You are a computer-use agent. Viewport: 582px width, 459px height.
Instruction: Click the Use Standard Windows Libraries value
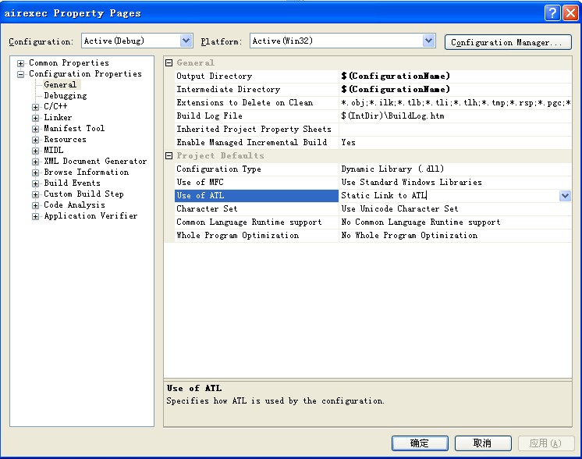(411, 183)
